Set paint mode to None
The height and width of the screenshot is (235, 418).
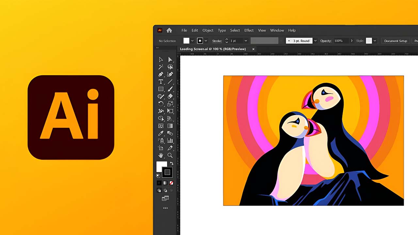(x=171, y=183)
